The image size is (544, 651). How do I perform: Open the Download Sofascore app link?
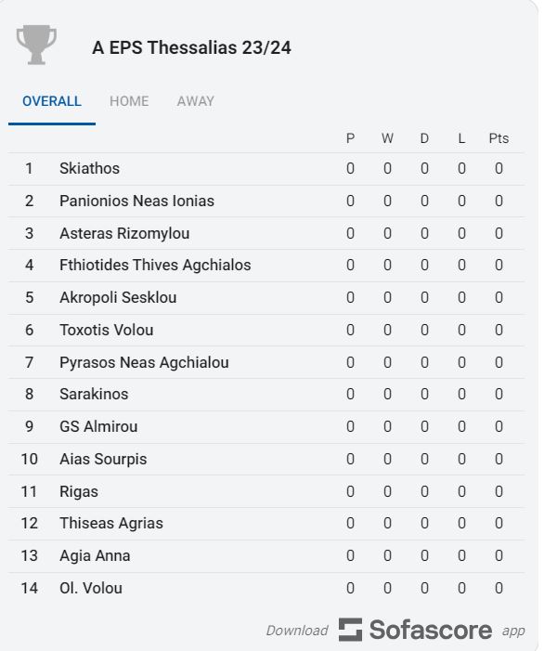pyautogui.click(x=395, y=630)
